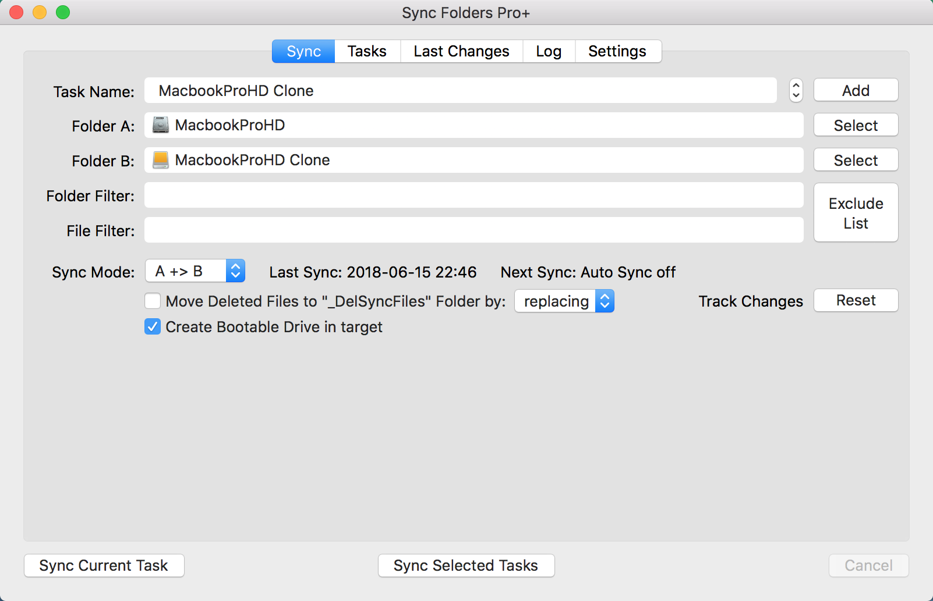Open the Exclude List
This screenshot has width=933, height=601.
(x=855, y=212)
